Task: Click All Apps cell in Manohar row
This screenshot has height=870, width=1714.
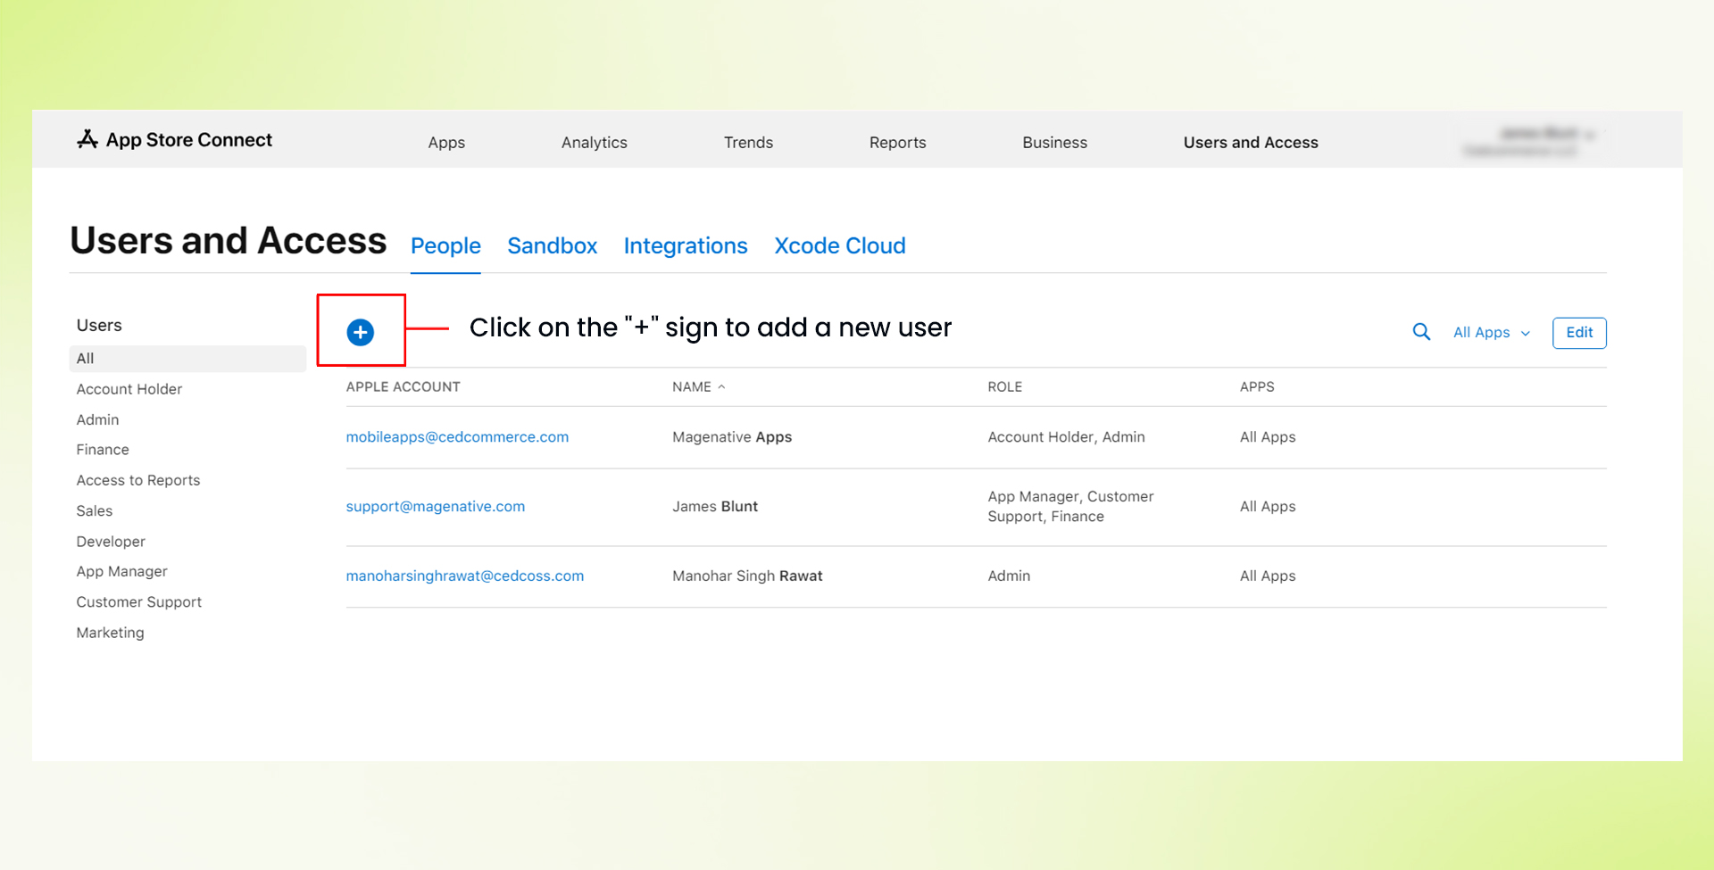Action: pyautogui.click(x=1268, y=576)
